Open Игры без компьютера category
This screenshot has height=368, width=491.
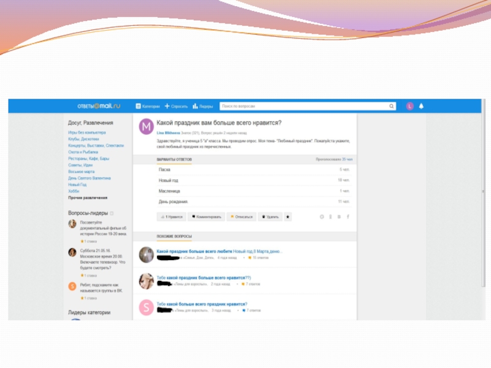point(87,132)
